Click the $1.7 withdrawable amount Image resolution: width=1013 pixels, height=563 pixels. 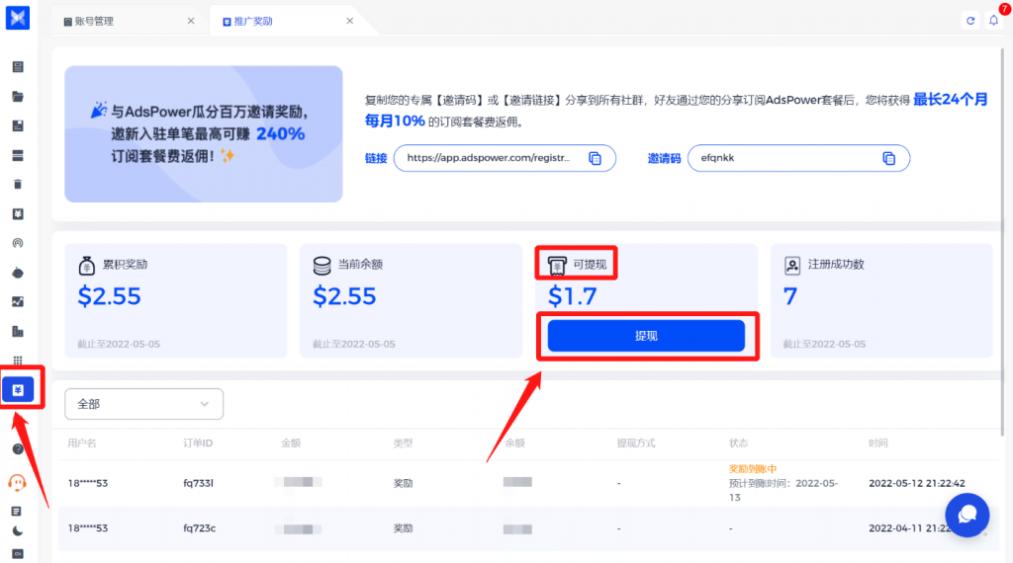click(573, 296)
